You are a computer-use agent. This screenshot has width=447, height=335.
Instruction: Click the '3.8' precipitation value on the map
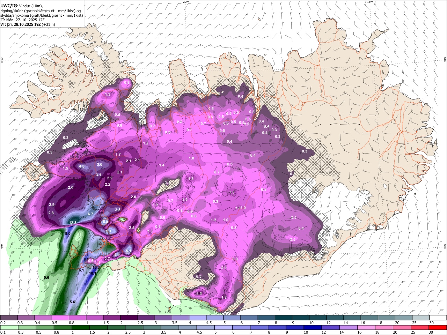click(118, 210)
